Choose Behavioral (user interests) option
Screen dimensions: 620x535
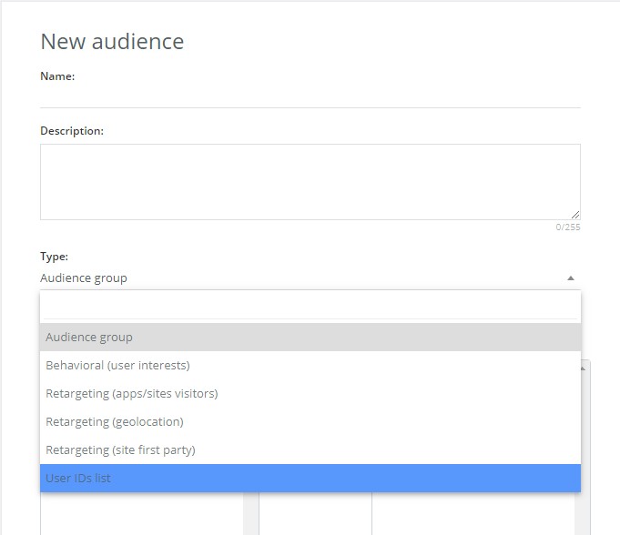click(x=310, y=365)
